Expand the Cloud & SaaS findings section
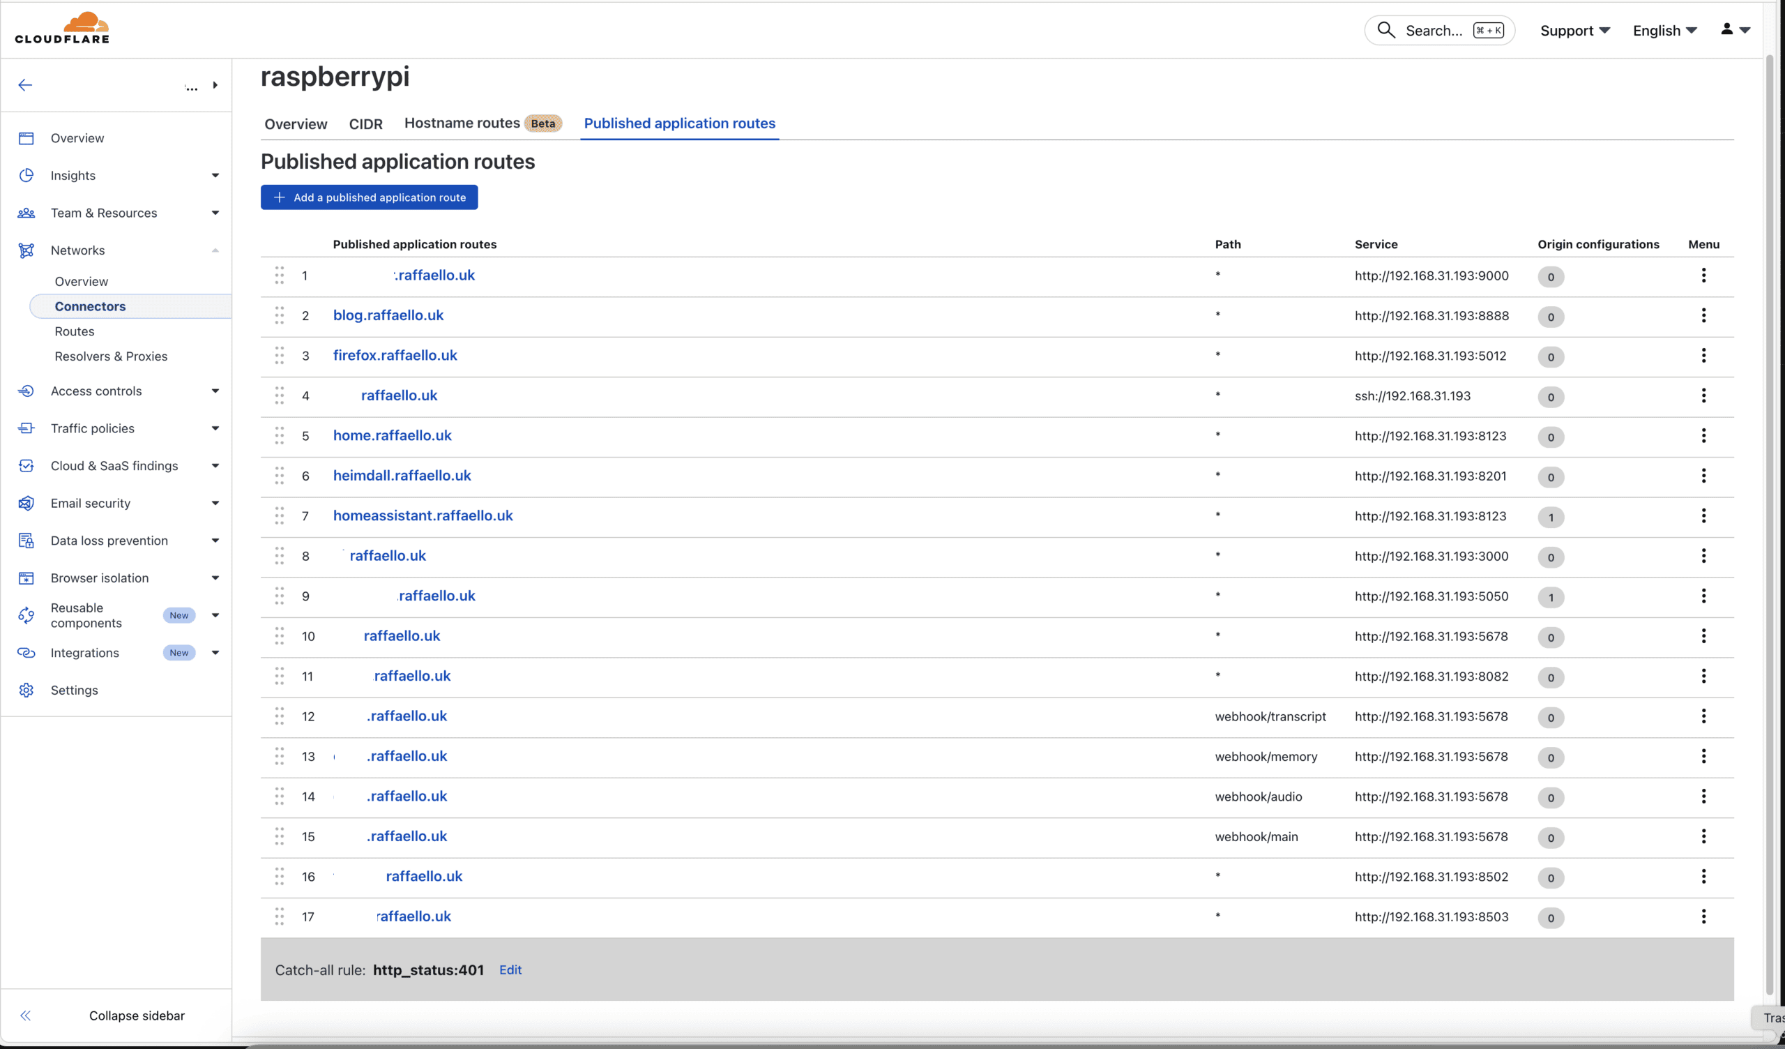 click(215, 466)
